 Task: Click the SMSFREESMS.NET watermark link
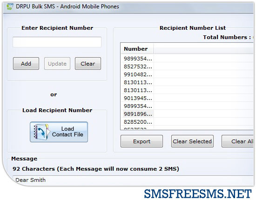[198, 194]
